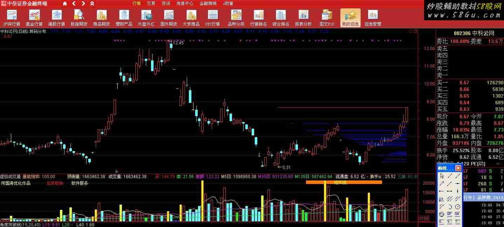This screenshot has width=504, height=227.
Task: Select the circle drawing tool
Action: [x=457, y=206]
